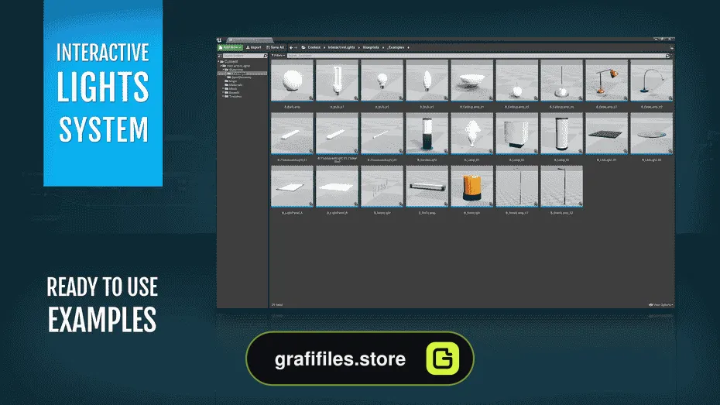Go back with the left arrow icon
720x405 pixels.
point(291,47)
